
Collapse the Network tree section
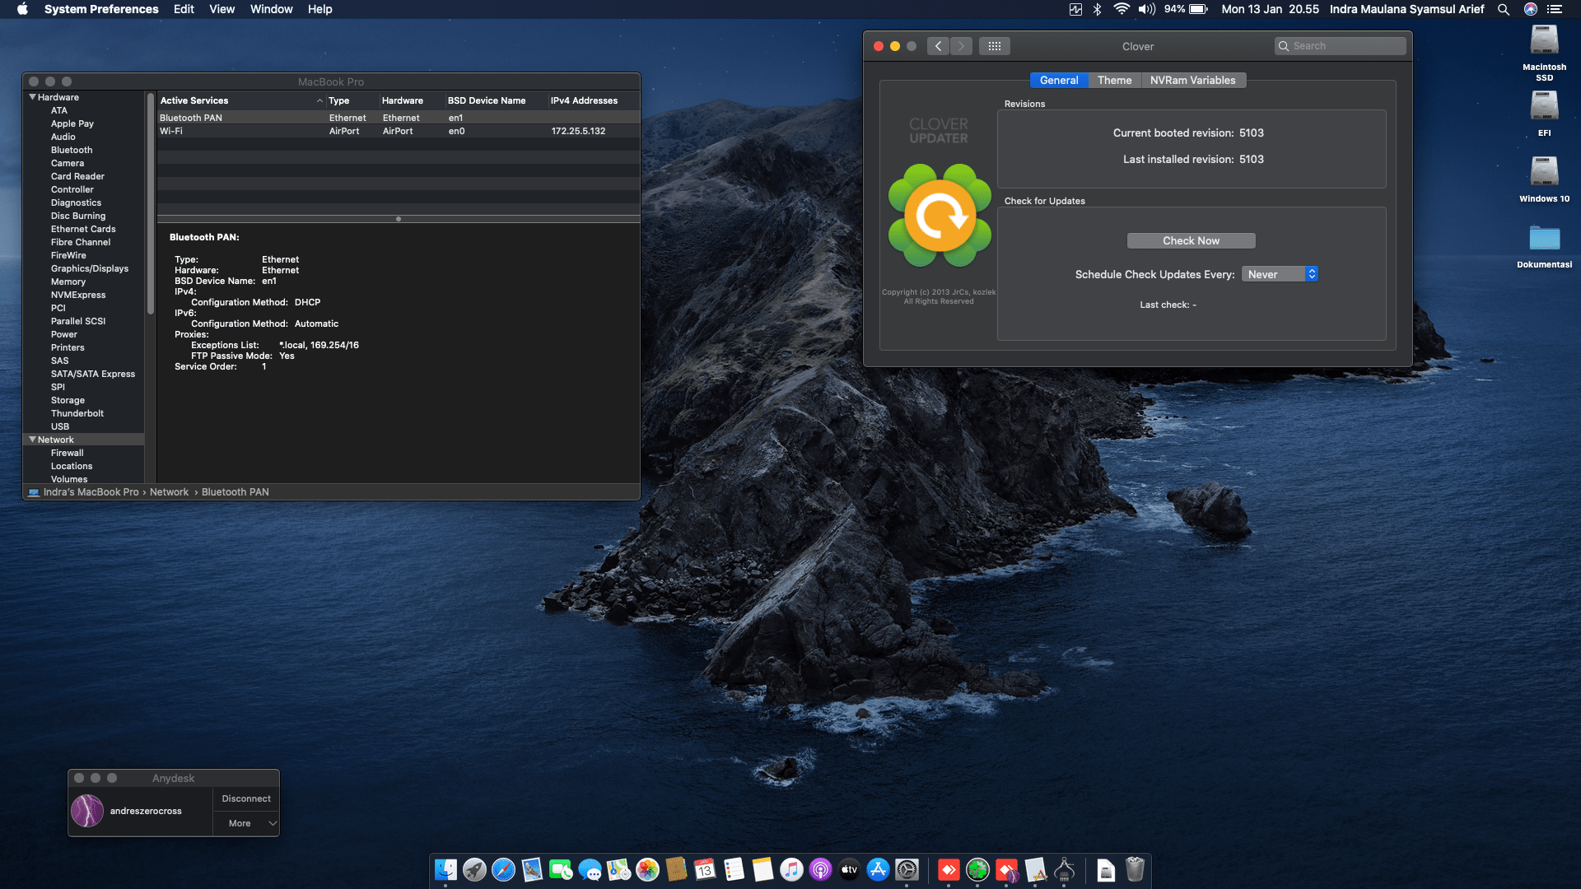point(33,440)
